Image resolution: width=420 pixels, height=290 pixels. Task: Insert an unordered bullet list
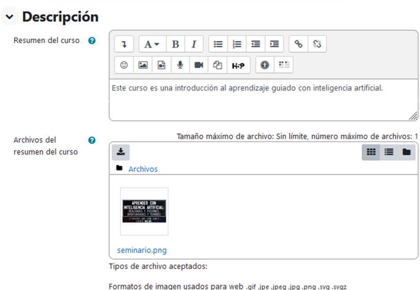click(x=218, y=44)
